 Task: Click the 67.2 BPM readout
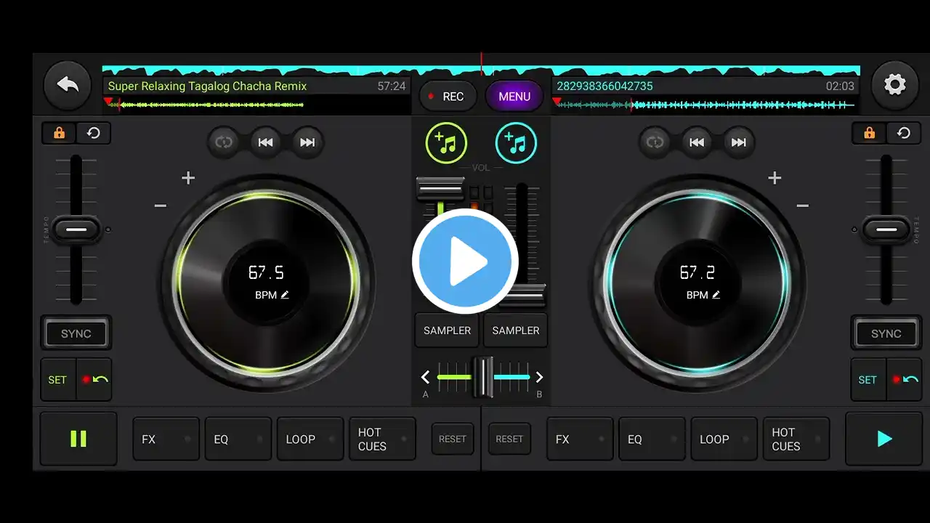697,272
